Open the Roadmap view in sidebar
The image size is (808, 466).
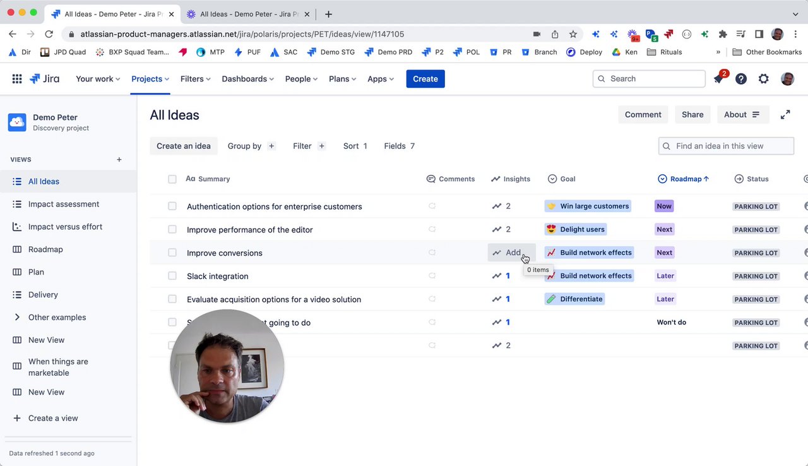(x=45, y=249)
